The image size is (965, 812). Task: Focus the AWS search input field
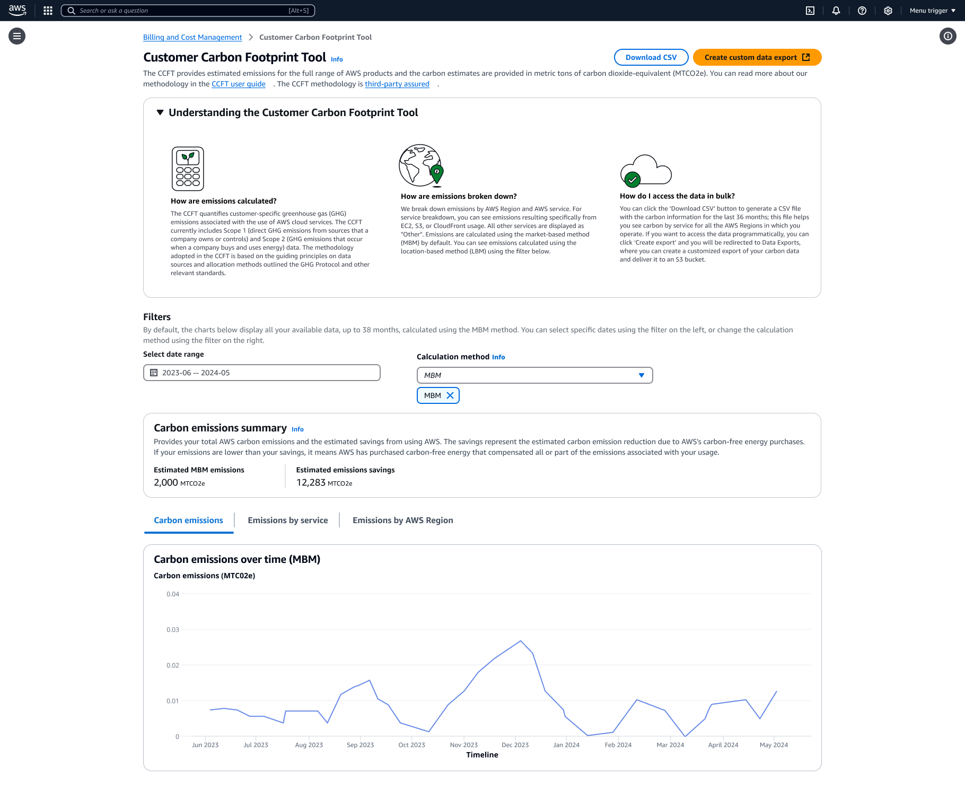(x=188, y=11)
